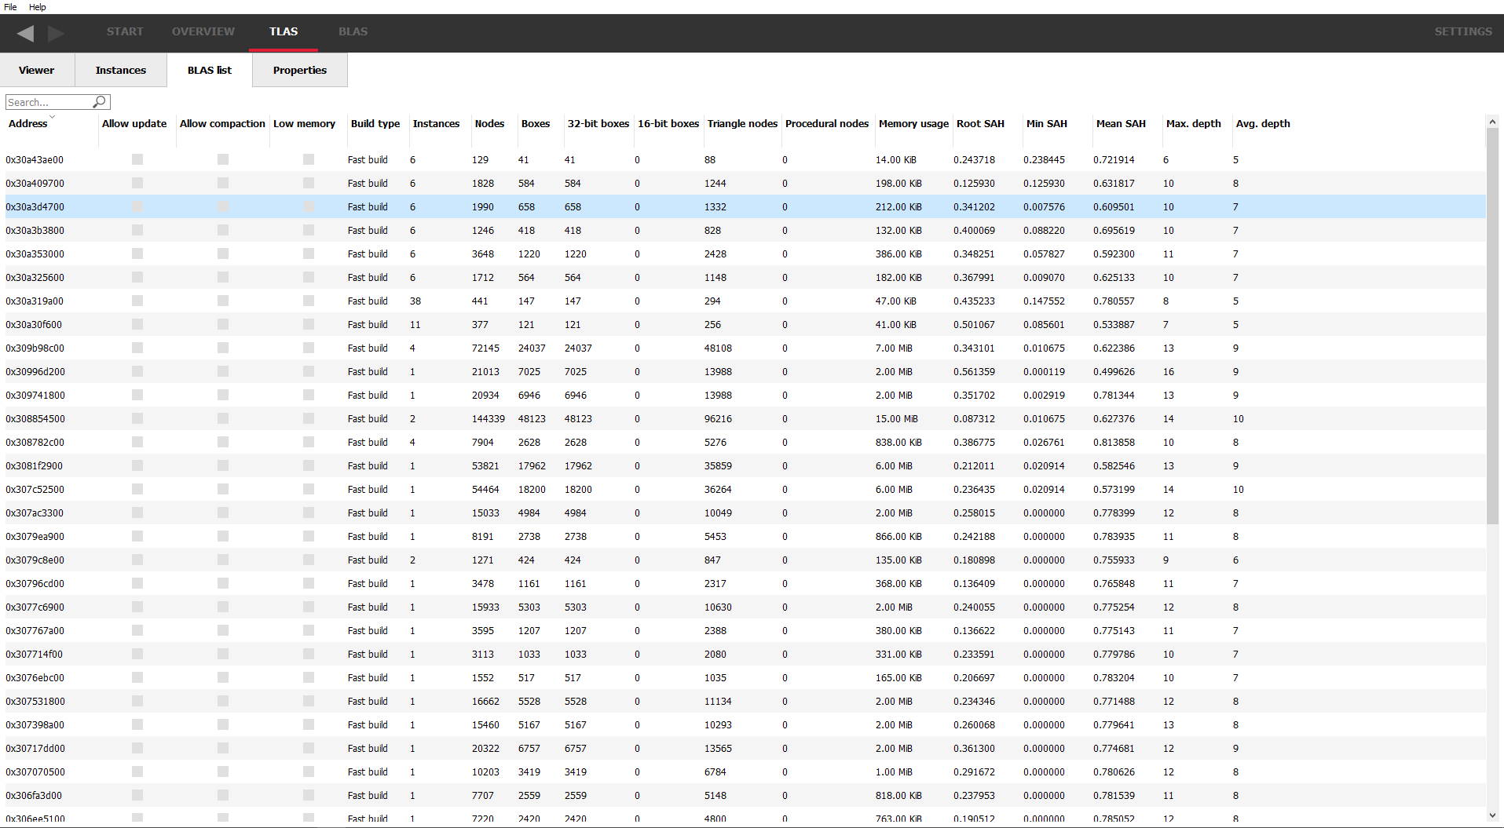Viewport: 1504px width, 828px height.
Task: Sort by Procedural nodes column header
Action: [827, 123]
